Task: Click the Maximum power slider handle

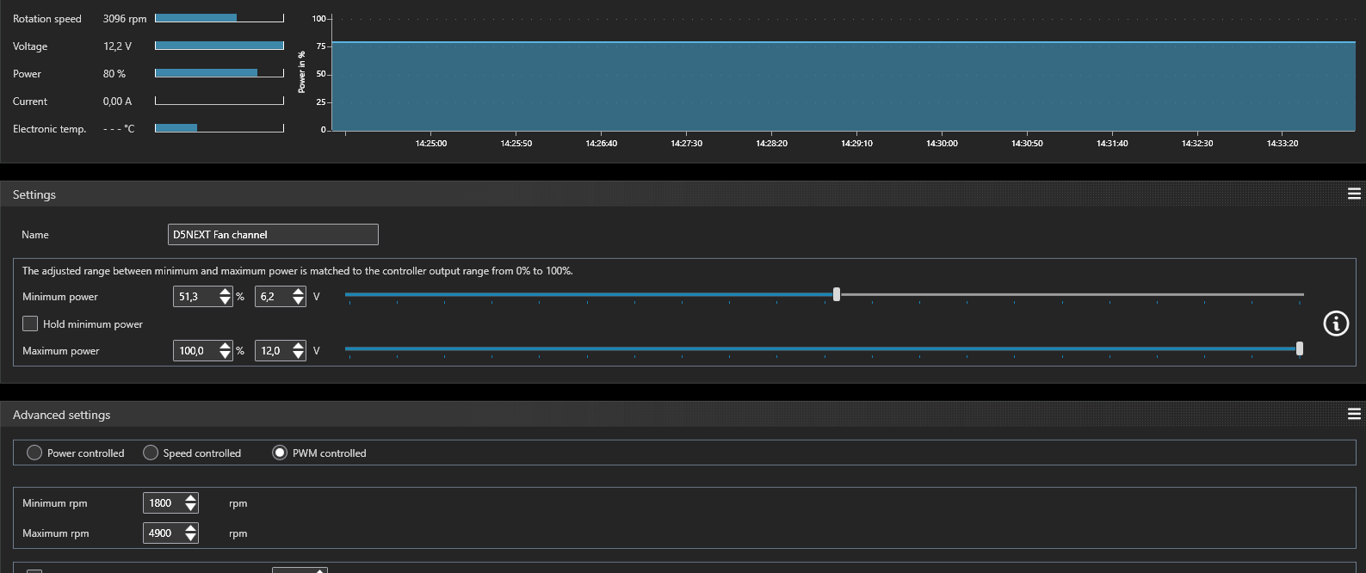Action: [x=1300, y=348]
